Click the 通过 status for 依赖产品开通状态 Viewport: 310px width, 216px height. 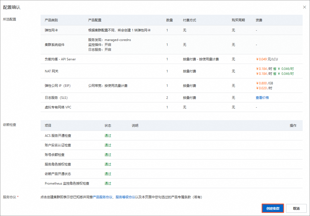tap(108, 174)
